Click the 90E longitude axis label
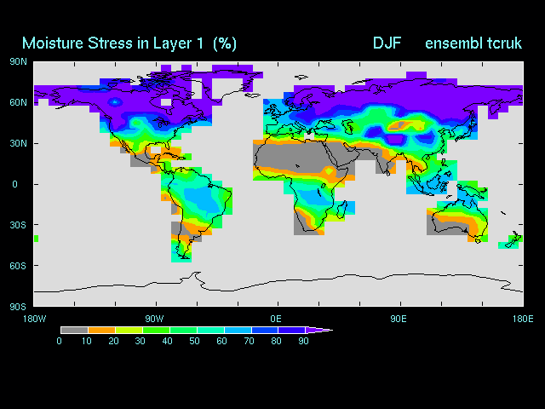Image resolution: width=545 pixels, height=409 pixels. pos(398,318)
